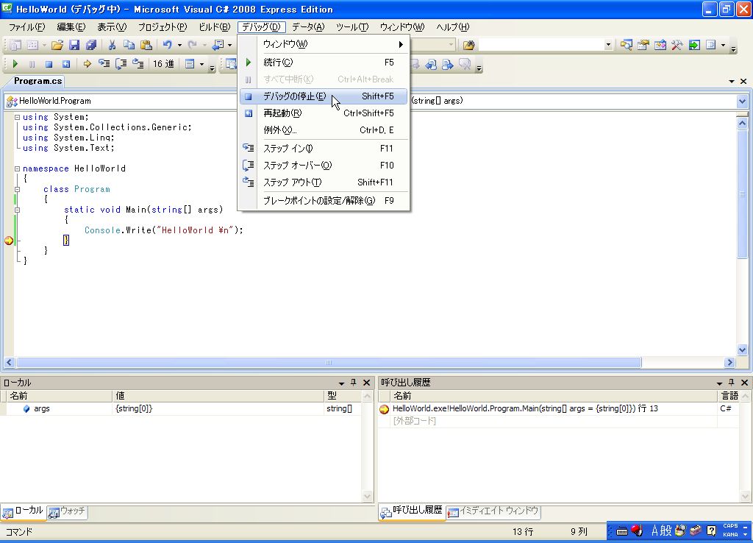
Task: Click Find in Files binoculars-folder icon
Action: (468, 45)
